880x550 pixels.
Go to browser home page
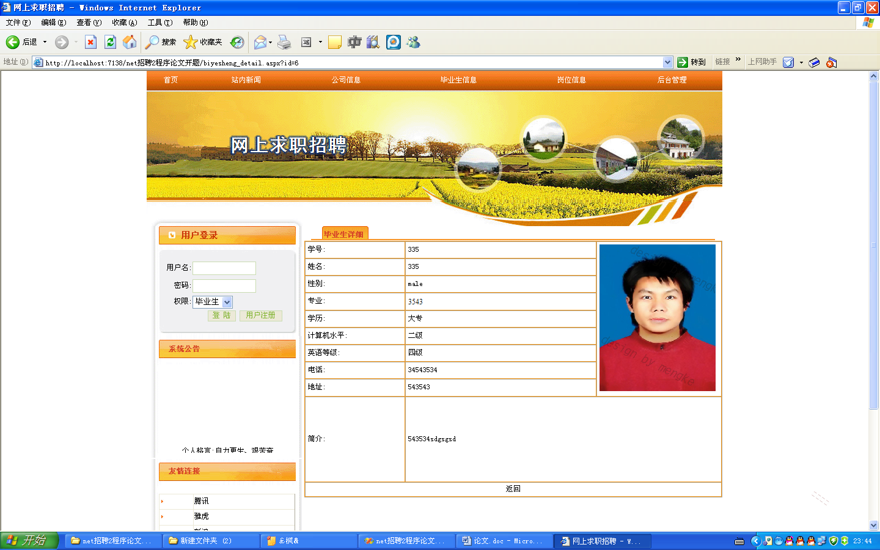(x=130, y=42)
